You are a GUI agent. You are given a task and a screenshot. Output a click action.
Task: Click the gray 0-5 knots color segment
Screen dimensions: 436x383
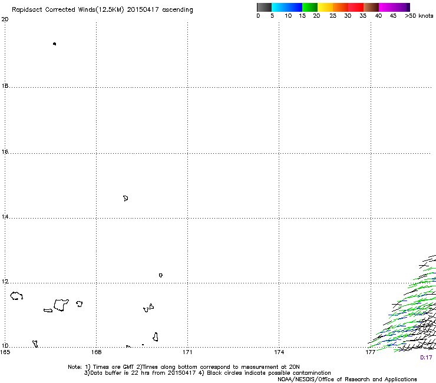(264, 7)
